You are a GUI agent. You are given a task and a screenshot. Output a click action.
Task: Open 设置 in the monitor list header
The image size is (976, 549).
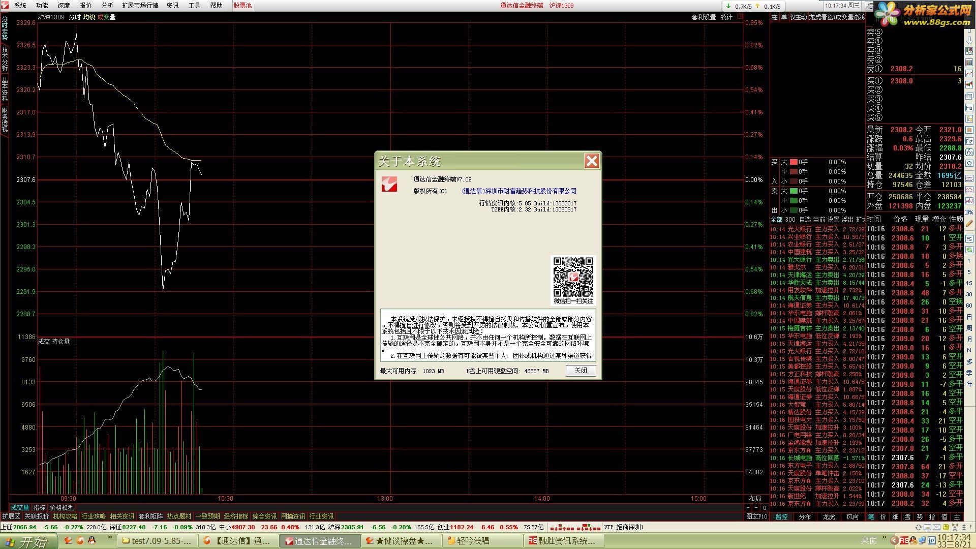pyautogui.click(x=833, y=220)
